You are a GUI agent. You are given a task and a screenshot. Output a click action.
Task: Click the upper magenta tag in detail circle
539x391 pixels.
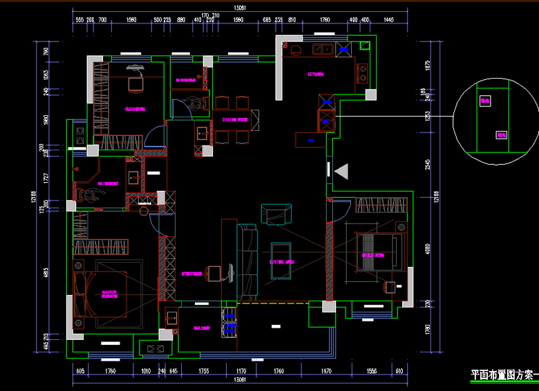coord(484,101)
